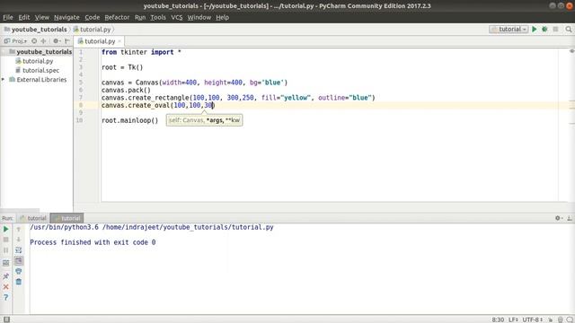
Task: Click youtube_tutorials in the breadcrumb bar
Action: pyautogui.click(x=36, y=29)
